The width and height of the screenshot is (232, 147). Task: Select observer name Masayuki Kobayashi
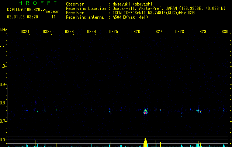[x=132, y=4]
